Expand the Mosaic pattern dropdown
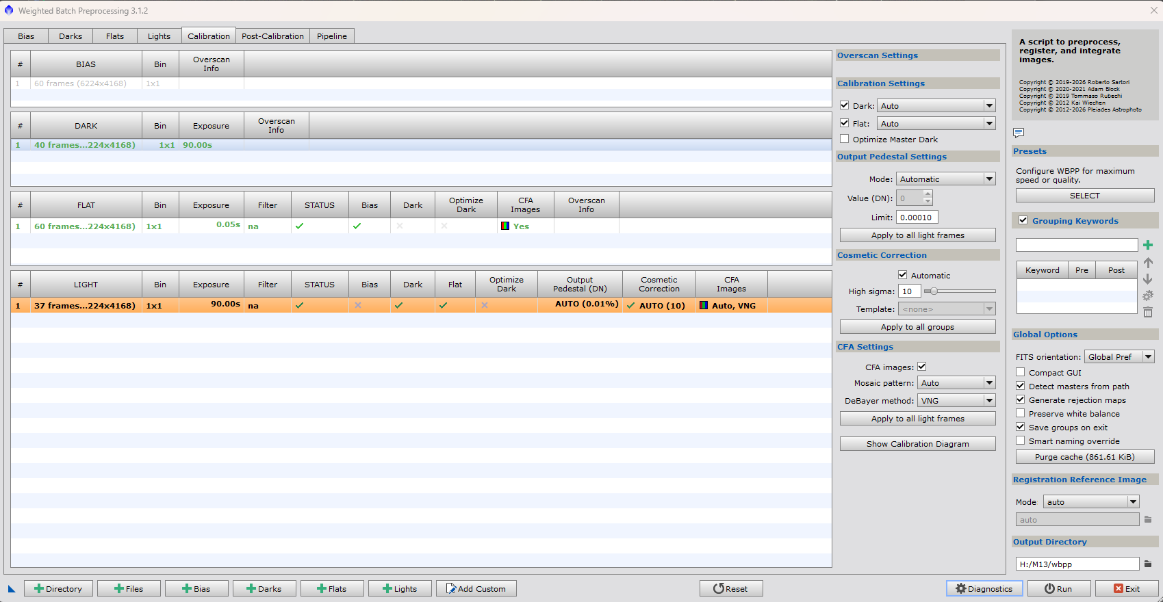 click(956, 383)
